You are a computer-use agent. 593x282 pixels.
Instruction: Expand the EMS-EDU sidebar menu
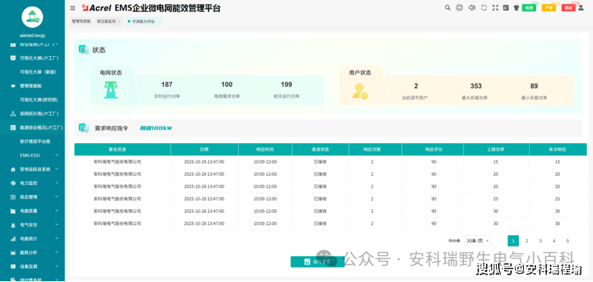pyautogui.click(x=33, y=155)
